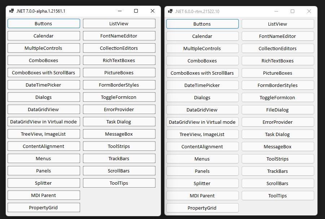Open FontNameEditor in .NET 6.0.0 window
The width and height of the screenshot is (325, 219).
pyautogui.click(x=278, y=36)
